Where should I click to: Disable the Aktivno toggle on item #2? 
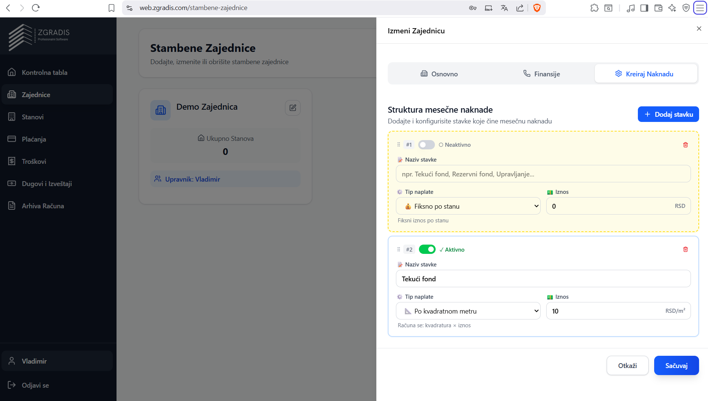coord(427,249)
